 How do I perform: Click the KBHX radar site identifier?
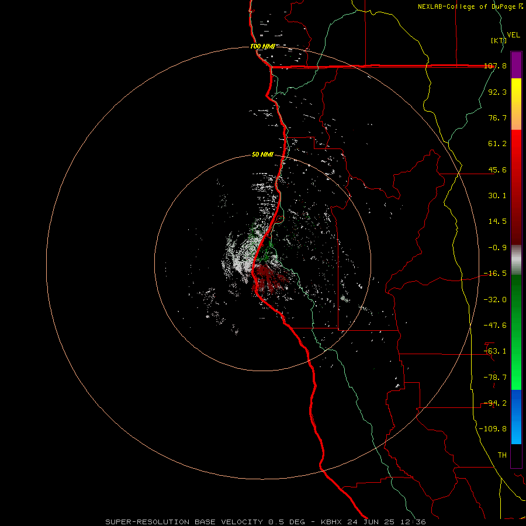click(x=331, y=522)
